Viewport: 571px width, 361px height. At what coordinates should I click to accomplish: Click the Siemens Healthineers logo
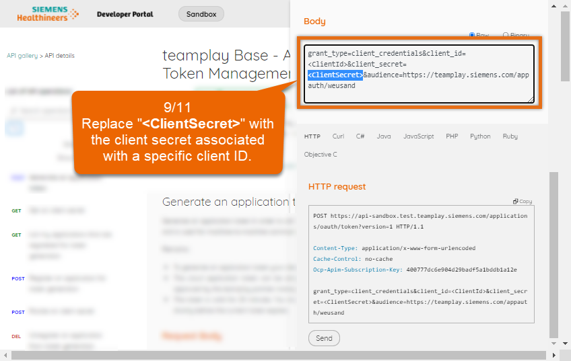[x=55, y=13]
